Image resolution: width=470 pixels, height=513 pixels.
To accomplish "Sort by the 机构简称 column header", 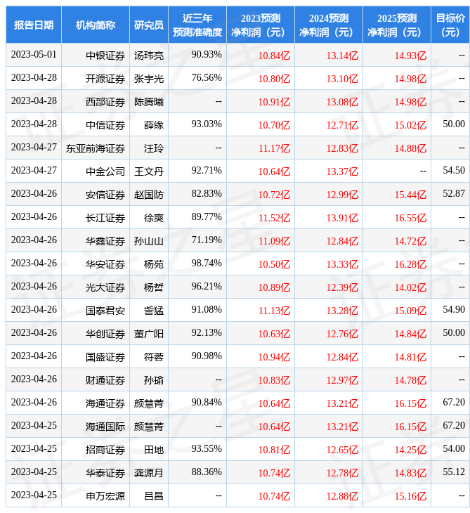I will coord(96,25).
